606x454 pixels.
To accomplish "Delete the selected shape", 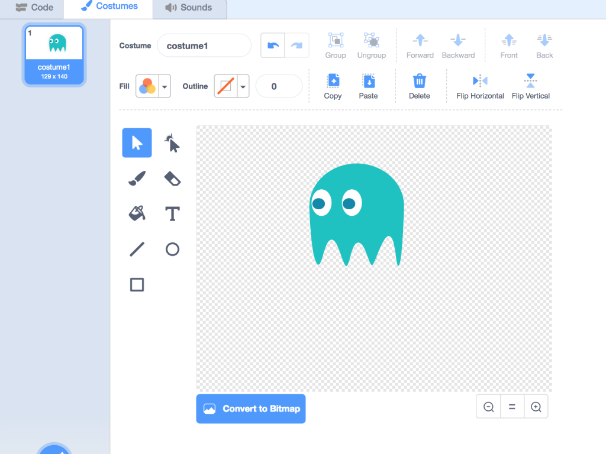I will click(x=420, y=86).
